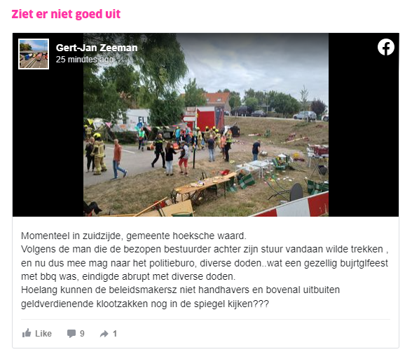Click the firefighter with the yellow helmet
412x352 pixels.
tap(99, 154)
